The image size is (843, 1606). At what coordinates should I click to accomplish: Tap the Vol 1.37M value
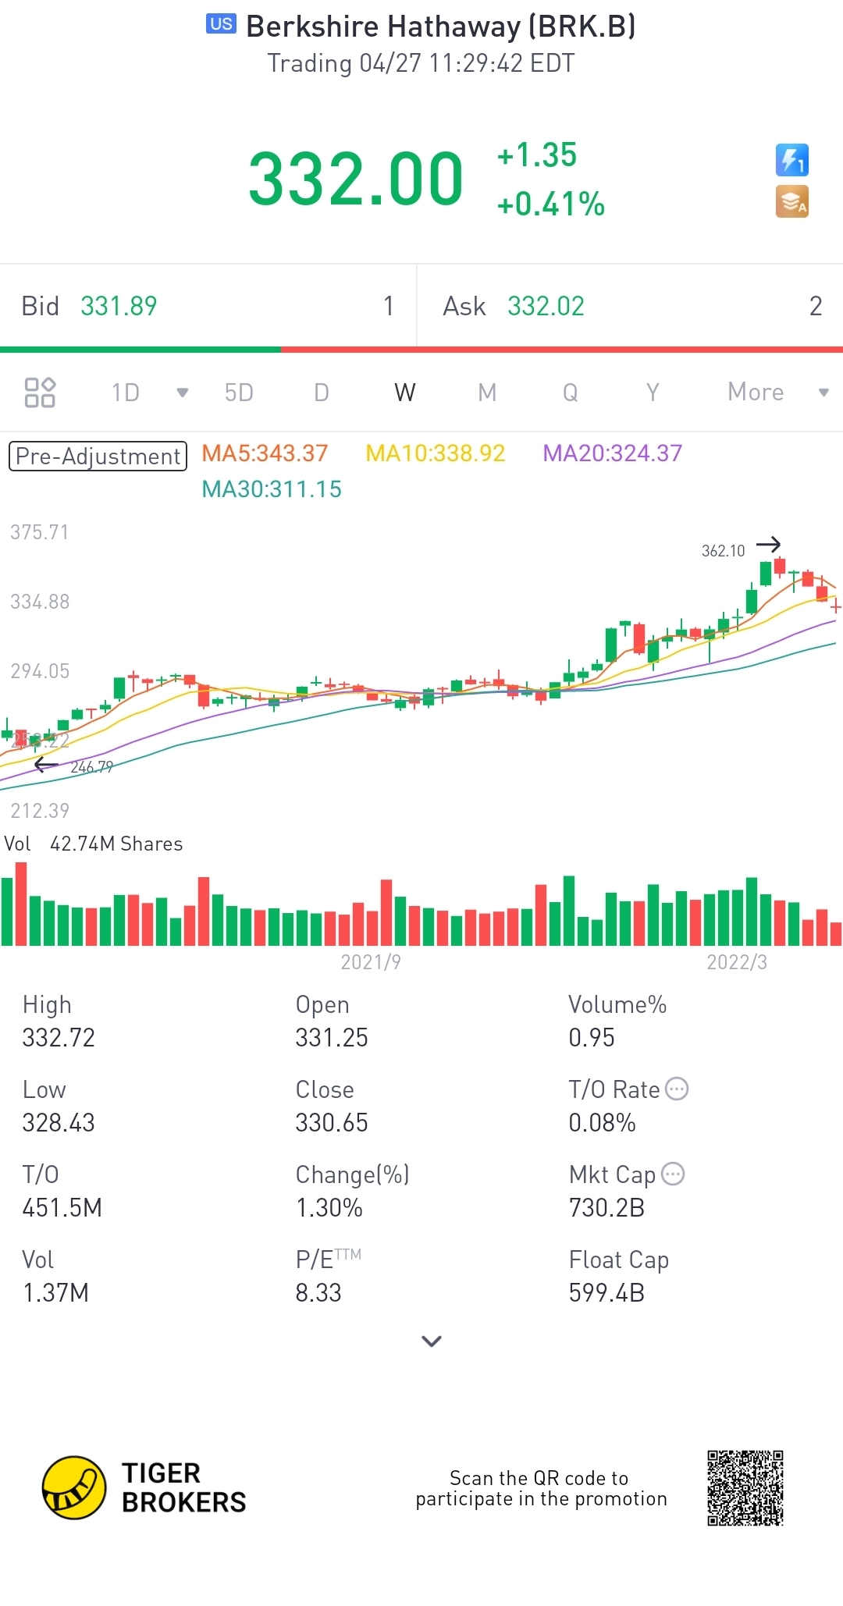tap(55, 1293)
